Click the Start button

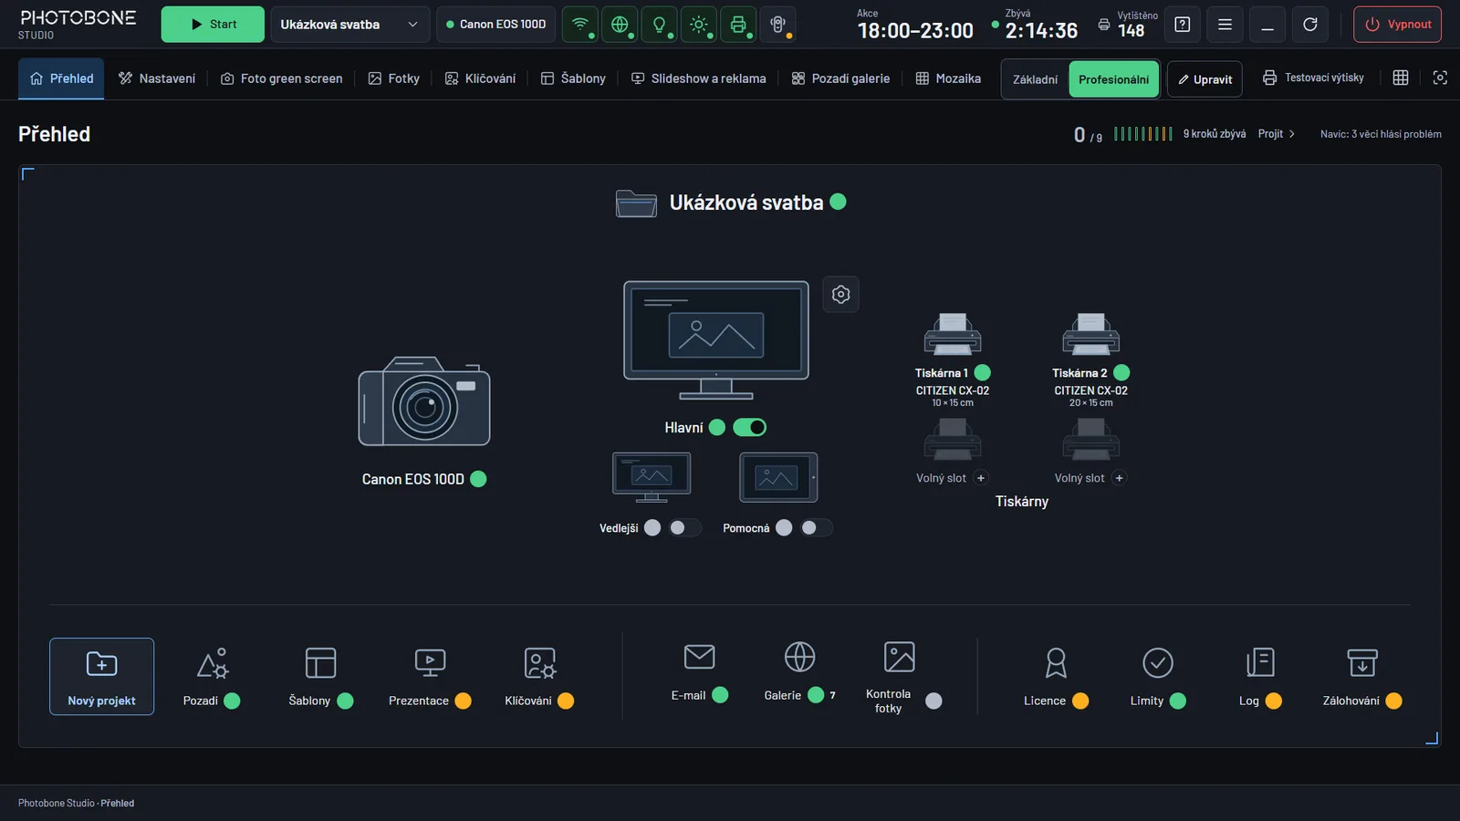click(213, 25)
